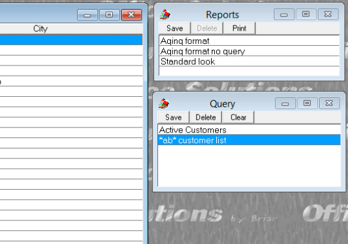The width and height of the screenshot is (348, 244).
Task: Select the "Aging format" report
Action: click(249, 41)
